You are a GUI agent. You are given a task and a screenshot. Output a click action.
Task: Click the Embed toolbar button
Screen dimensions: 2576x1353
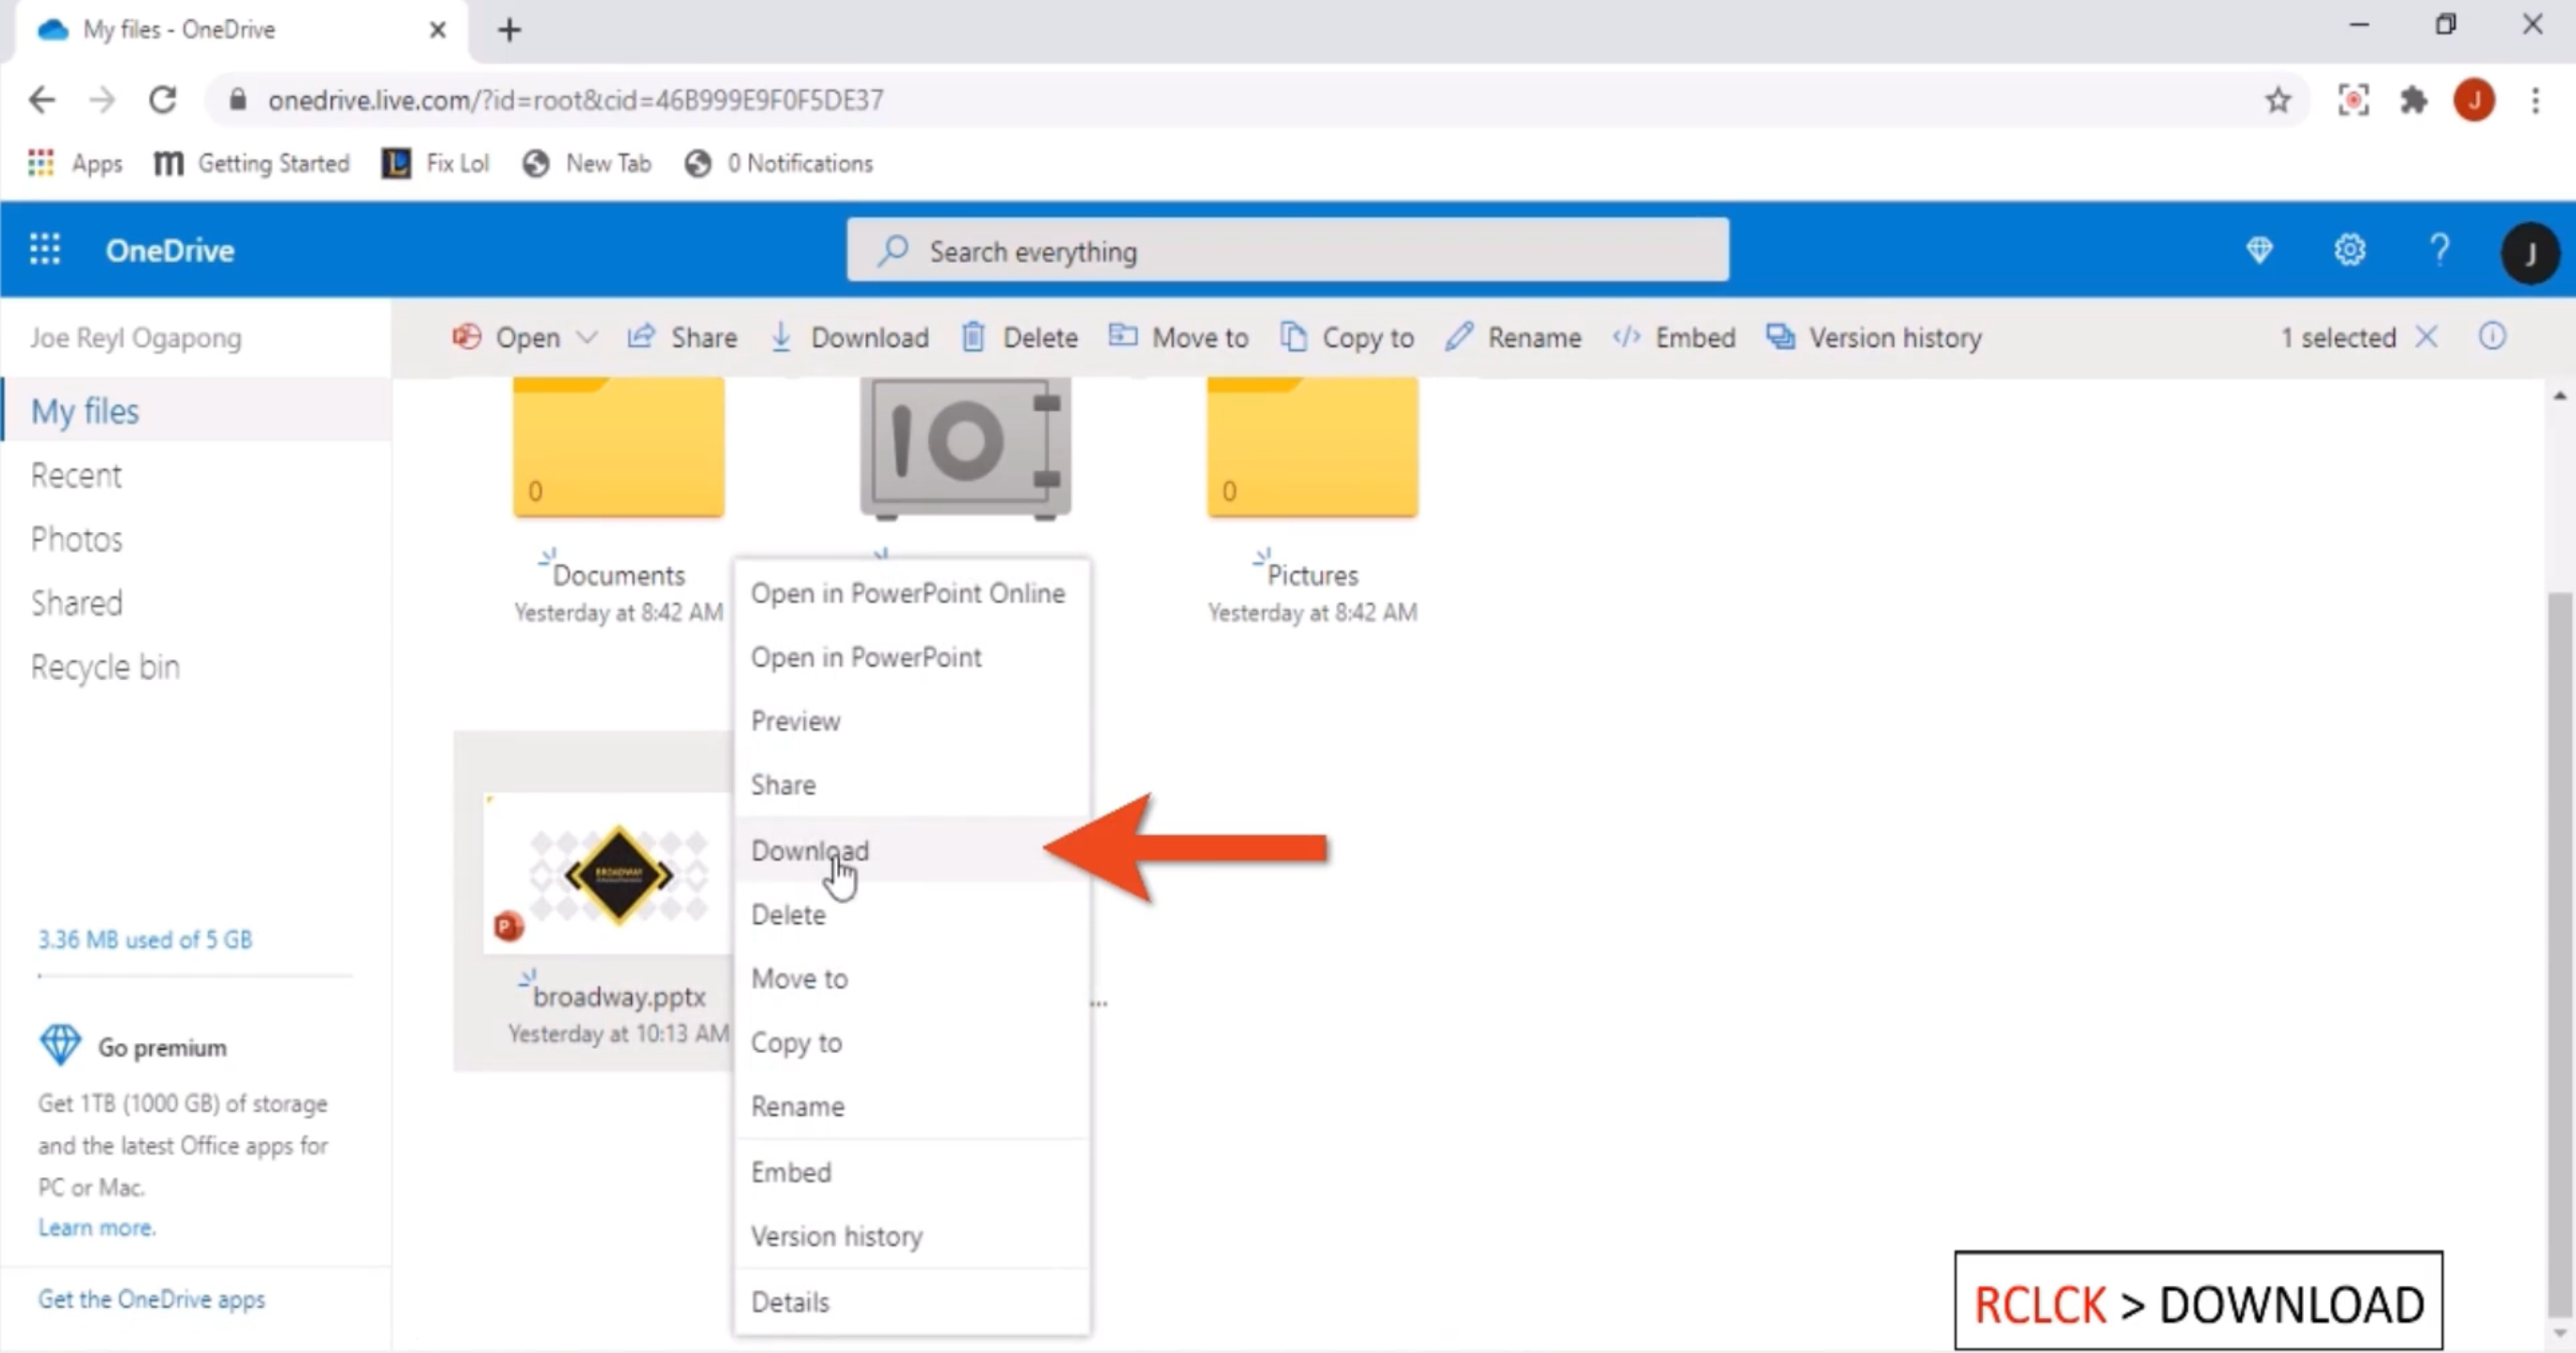point(1674,337)
